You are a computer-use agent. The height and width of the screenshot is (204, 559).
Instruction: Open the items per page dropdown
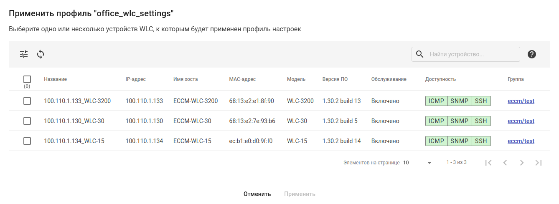click(x=417, y=163)
